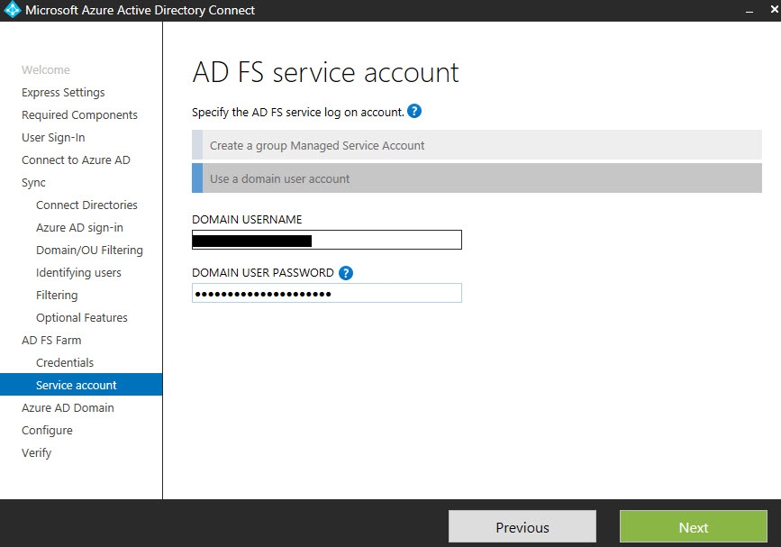Click help icon next to service log on account
781x547 pixels.
click(414, 112)
